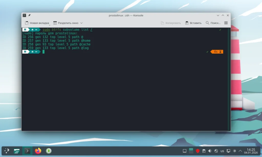Click the line ending with path @cache
262x157 pixels.
tap(56, 44)
